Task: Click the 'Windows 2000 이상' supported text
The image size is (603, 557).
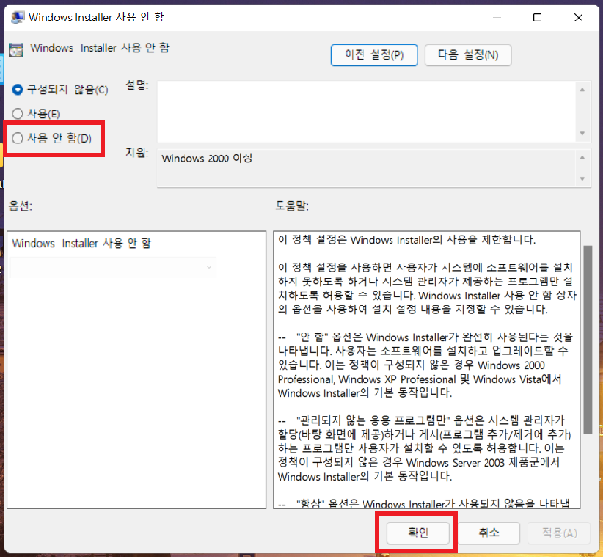Action: pos(207,158)
